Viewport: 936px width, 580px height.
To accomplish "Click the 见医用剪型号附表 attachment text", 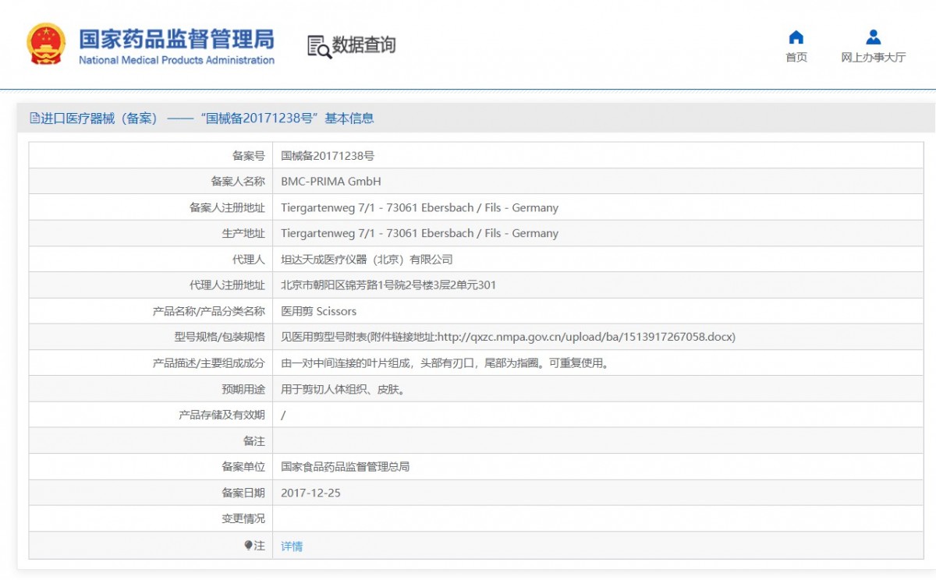I will [x=508, y=338].
